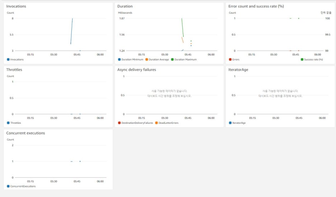Select the Invocations widget title

16,6
